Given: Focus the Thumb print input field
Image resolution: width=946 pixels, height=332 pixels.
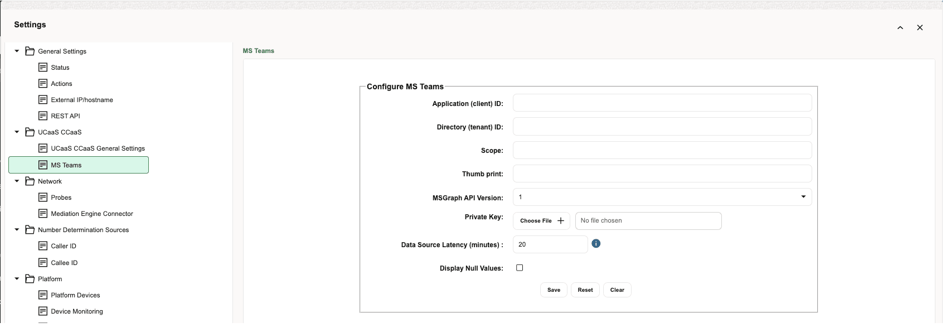Looking at the screenshot, I should coord(662,173).
